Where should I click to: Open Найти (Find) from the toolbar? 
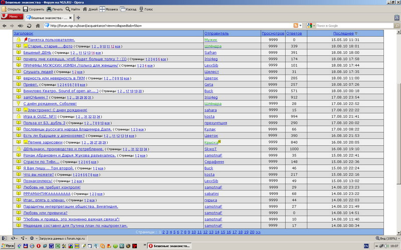click(75, 9)
